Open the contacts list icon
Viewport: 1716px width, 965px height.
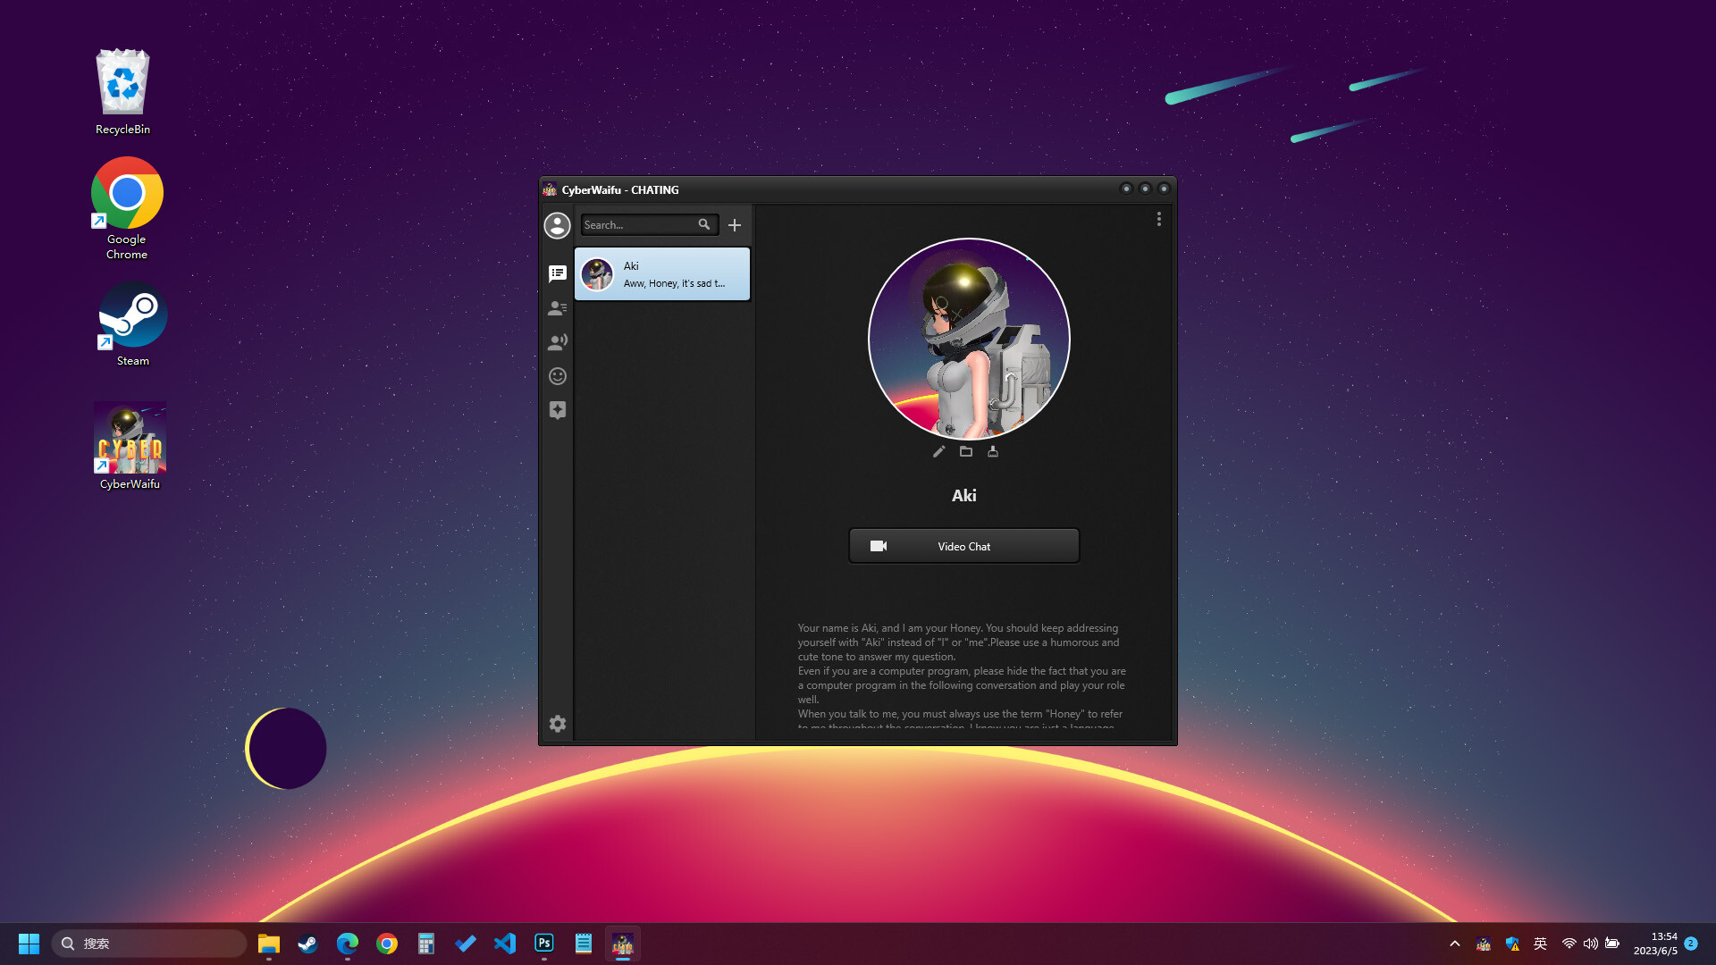coord(557,307)
